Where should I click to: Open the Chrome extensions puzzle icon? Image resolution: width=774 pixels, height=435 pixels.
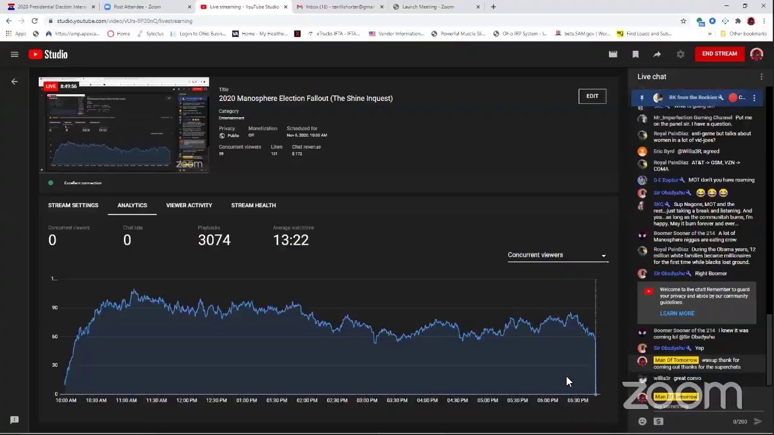738,21
